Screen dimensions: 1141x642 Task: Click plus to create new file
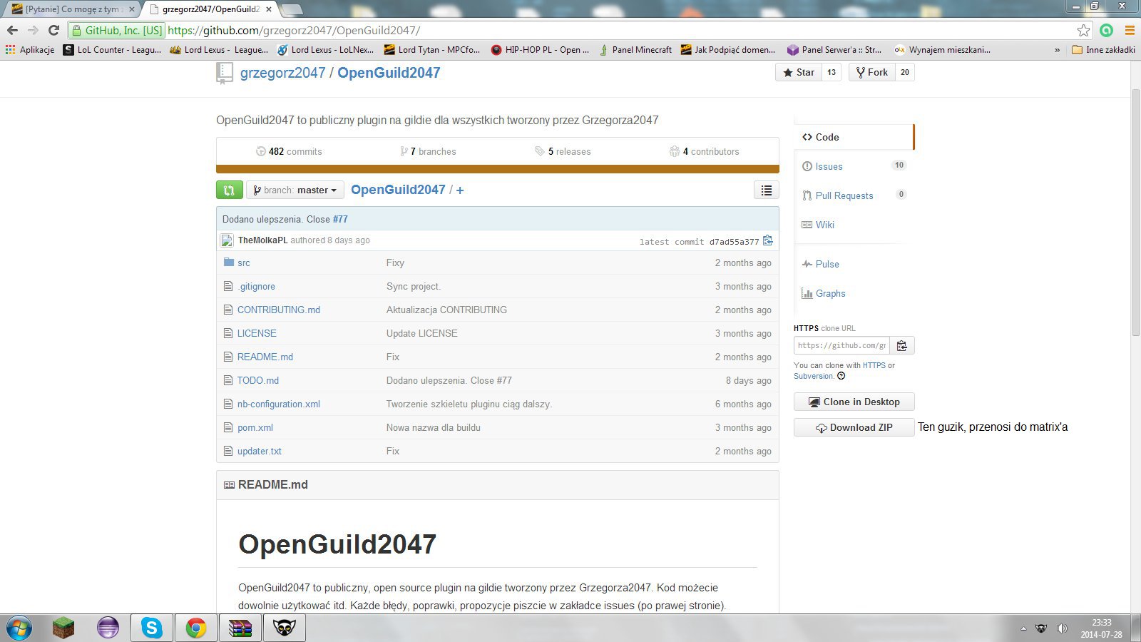460,190
